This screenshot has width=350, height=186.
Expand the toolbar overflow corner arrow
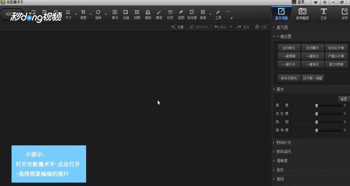click(x=231, y=18)
